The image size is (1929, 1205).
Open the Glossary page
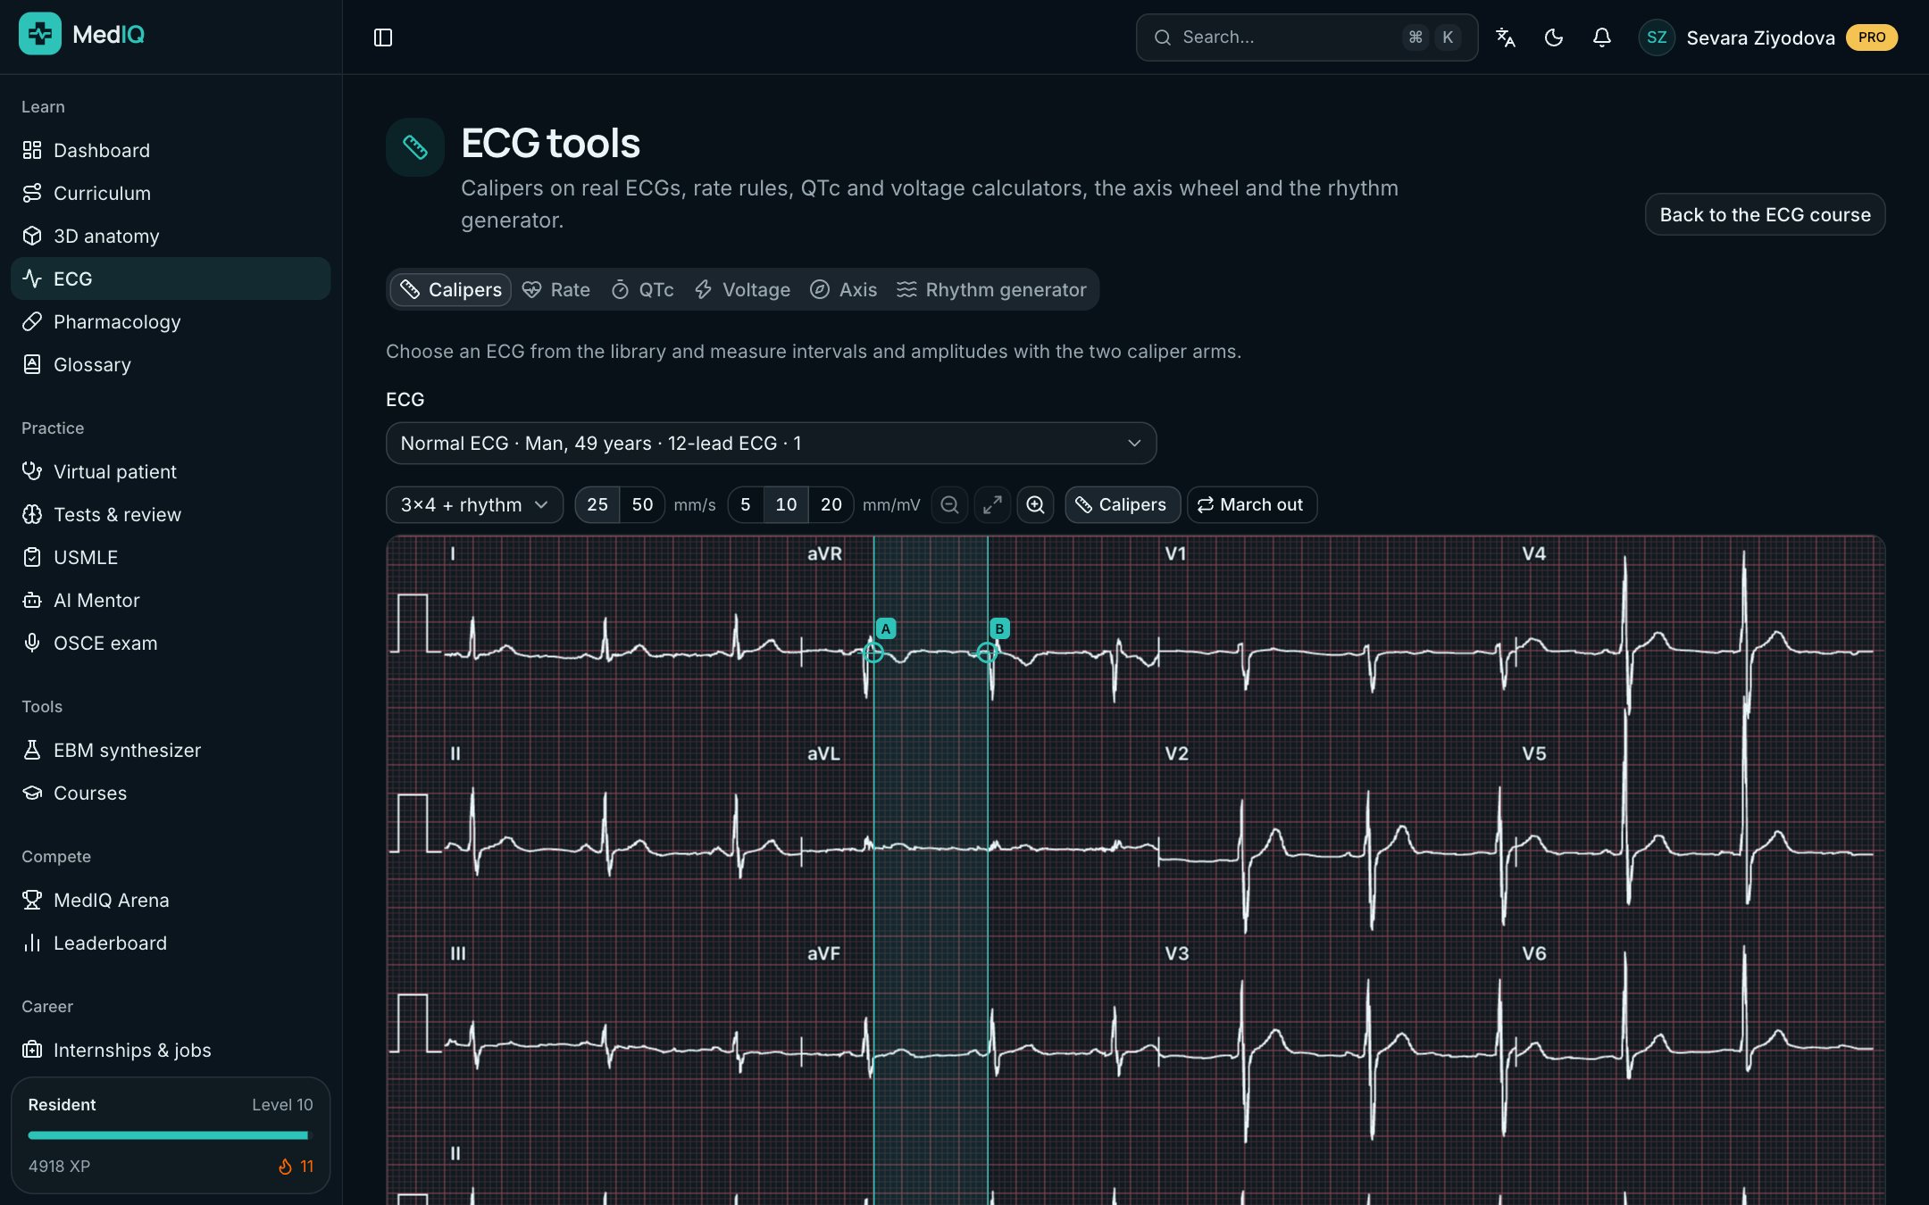[x=171, y=364]
